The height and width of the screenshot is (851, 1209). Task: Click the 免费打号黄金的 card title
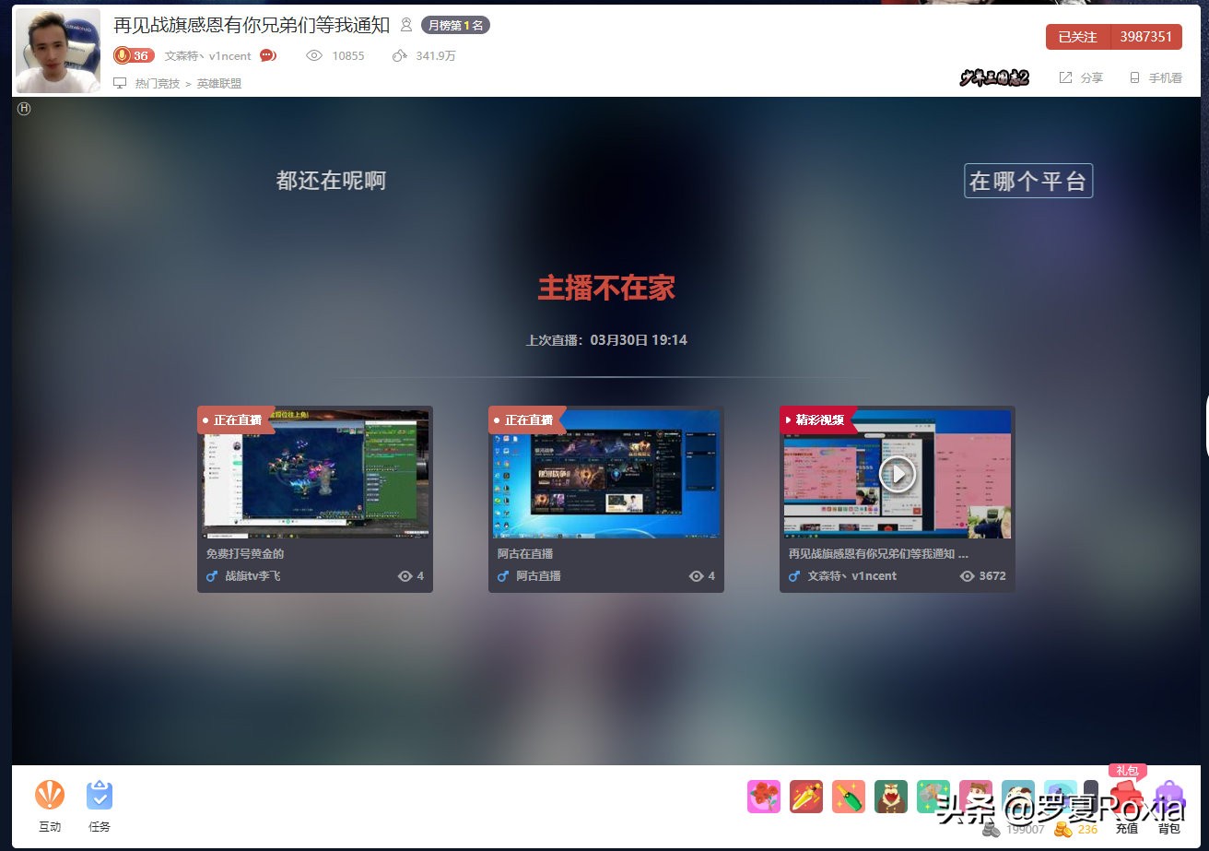245,554
